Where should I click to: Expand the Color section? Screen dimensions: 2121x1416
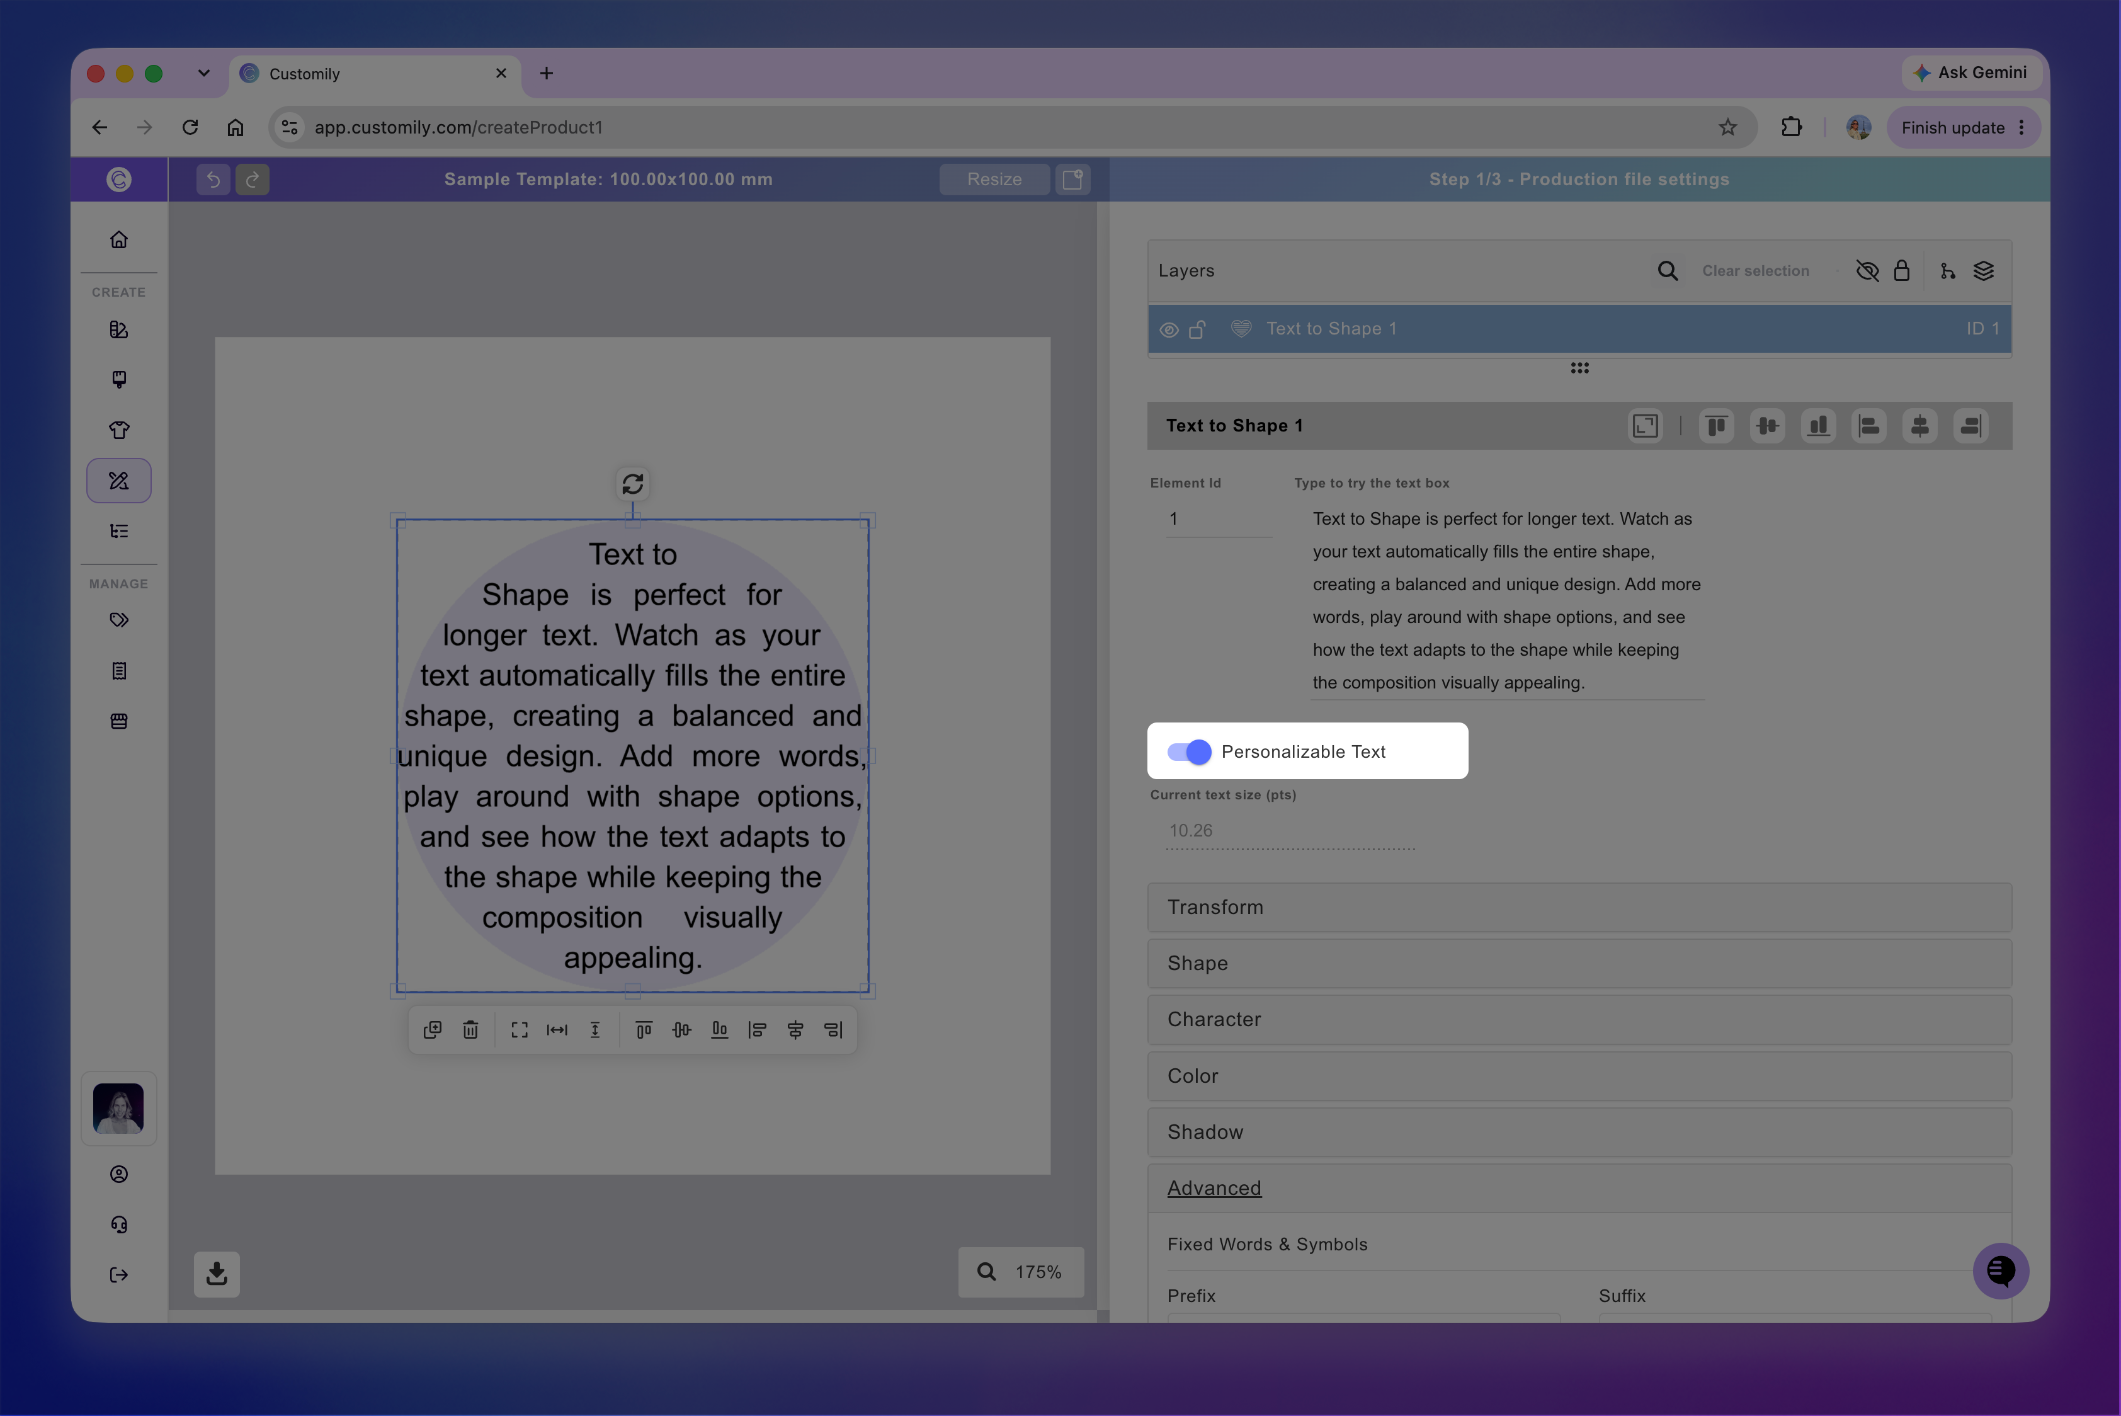1579,1076
